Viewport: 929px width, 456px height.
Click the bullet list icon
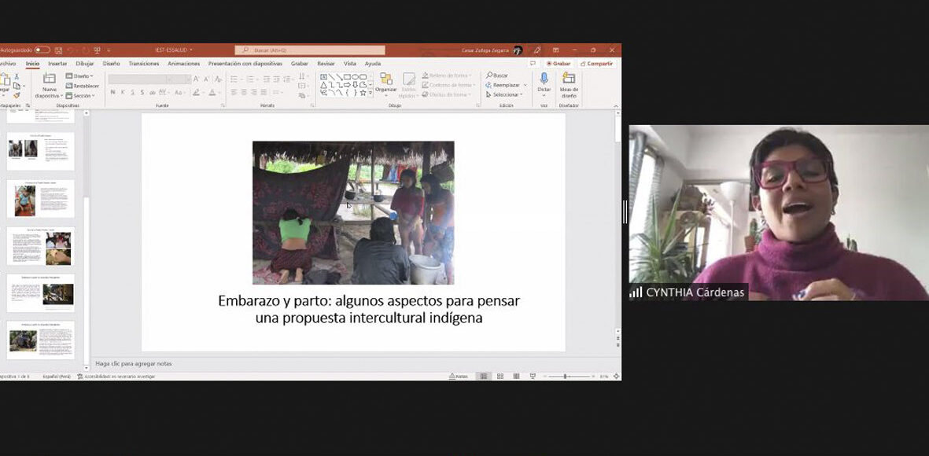tap(234, 79)
